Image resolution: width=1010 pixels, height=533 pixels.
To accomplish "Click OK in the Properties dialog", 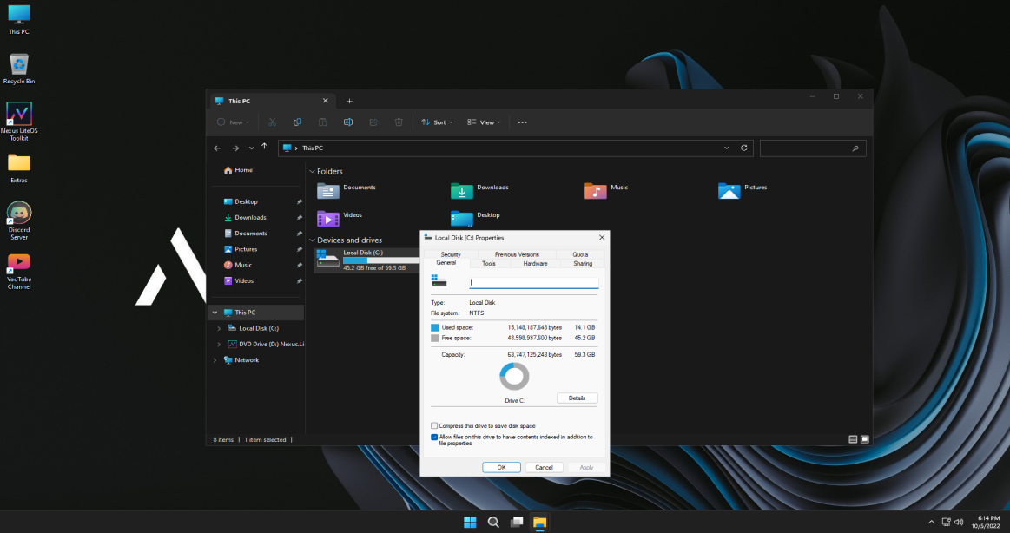I will [x=501, y=467].
